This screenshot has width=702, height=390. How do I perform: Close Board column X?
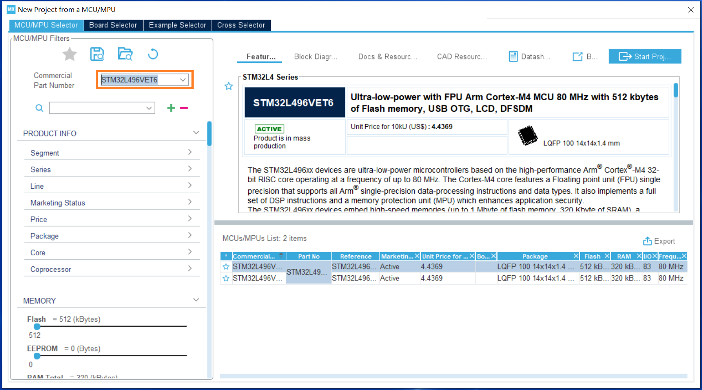(494, 256)
